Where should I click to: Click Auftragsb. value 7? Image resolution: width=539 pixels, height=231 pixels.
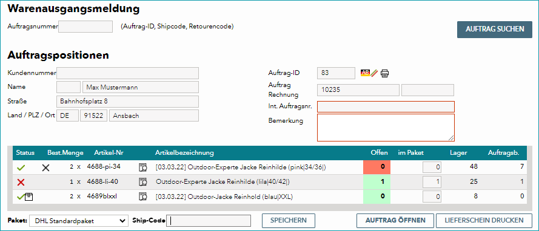click(x=521, y=167)
